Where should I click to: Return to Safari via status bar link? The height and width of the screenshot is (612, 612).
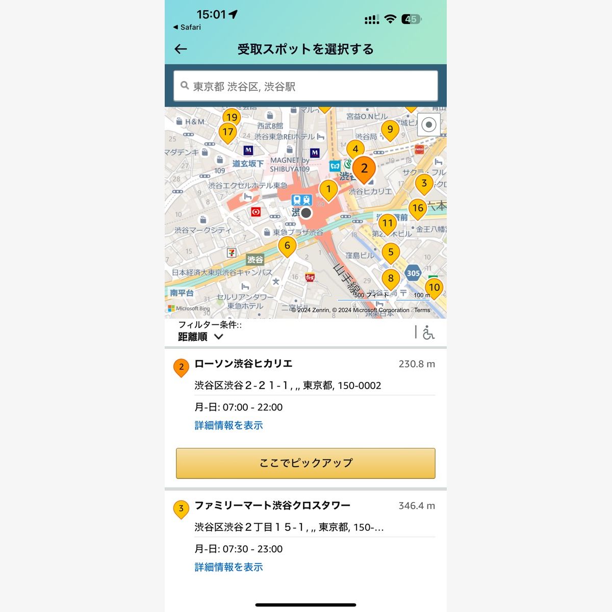pyautogui.click(x=187, y=27)
